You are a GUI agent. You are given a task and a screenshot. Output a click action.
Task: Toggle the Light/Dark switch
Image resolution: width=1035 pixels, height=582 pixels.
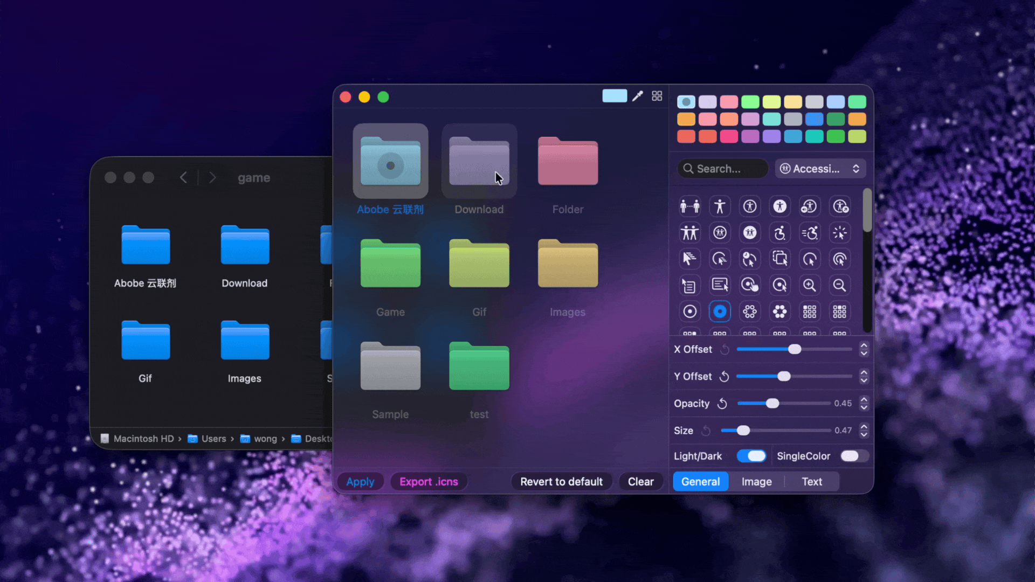click(x=753, y=456)
